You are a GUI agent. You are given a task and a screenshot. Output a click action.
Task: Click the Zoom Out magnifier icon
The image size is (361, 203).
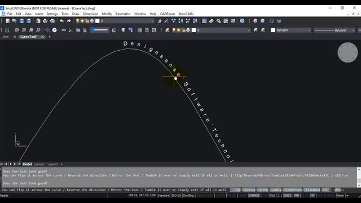(x=24, y=30)
